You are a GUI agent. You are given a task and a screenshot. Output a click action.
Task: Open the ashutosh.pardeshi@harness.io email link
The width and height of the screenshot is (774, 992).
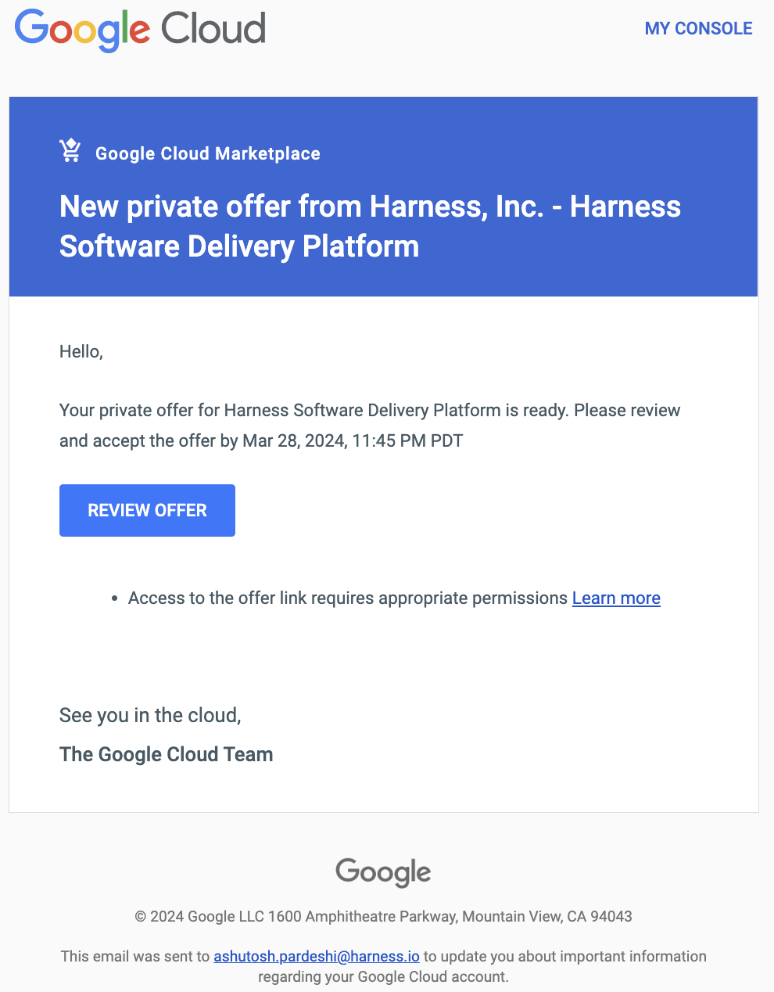point(317,956)
